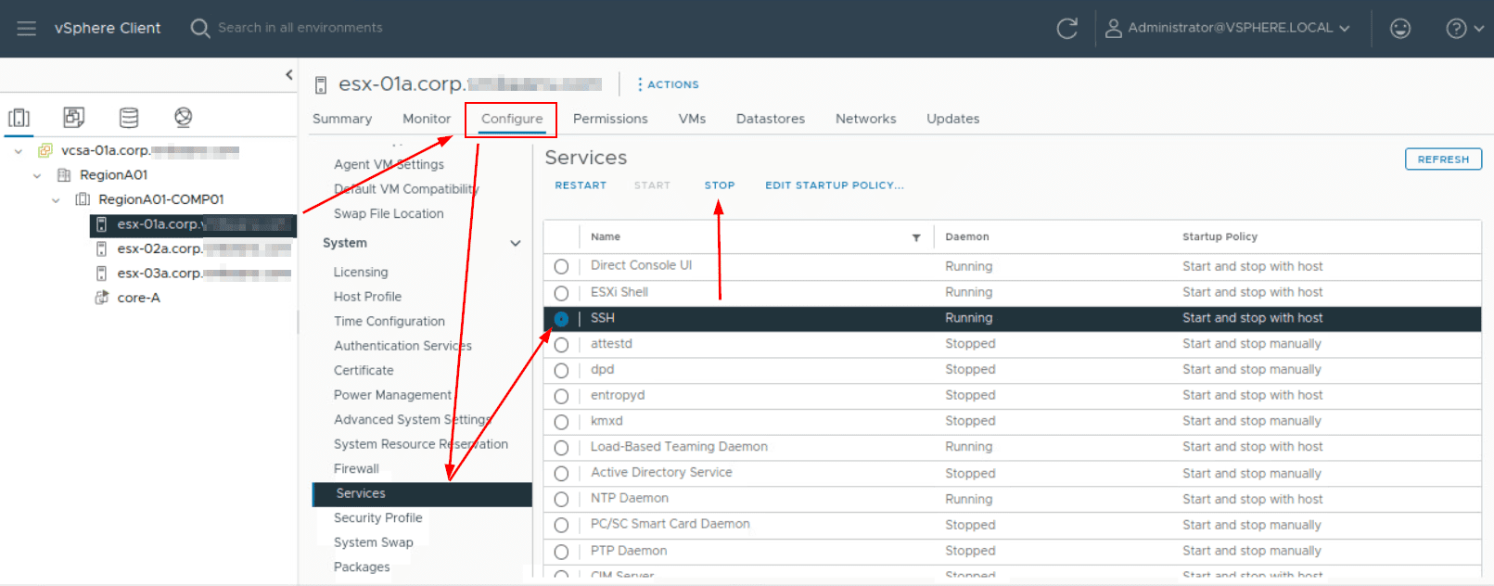1494x586 pixels.
Task: Open the feedback smiley icon
Action: (1400, 28)
